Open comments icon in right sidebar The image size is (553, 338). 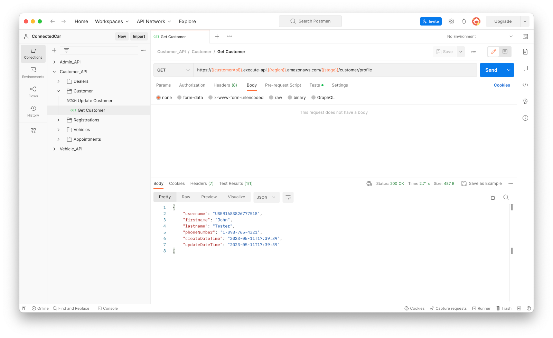pyautogui.click(x=525, y=68)
